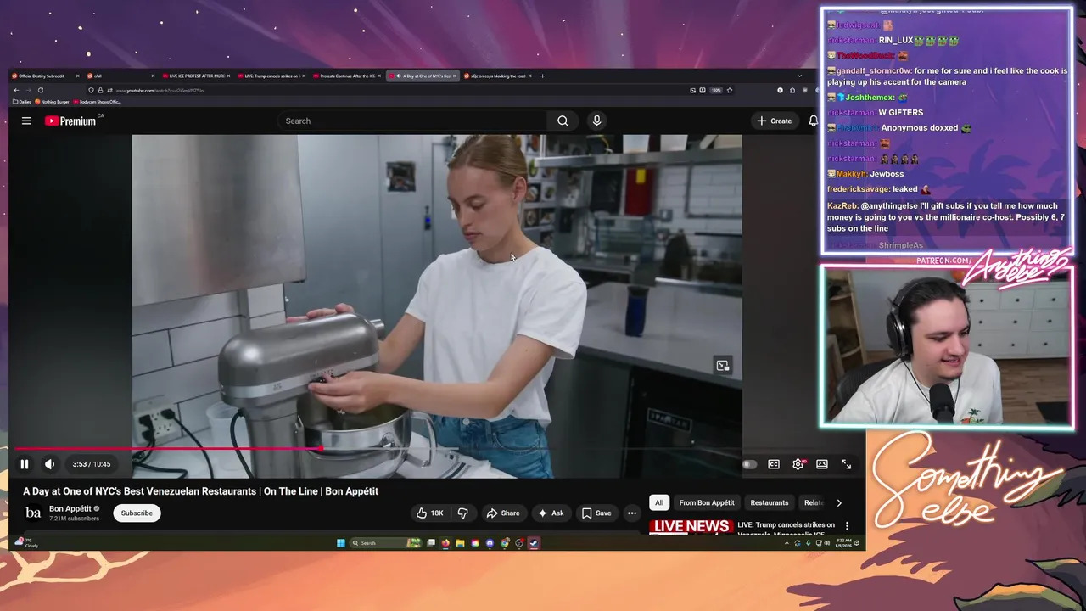Open the Bon Appétit channel name link
The image size is (1086, 611).
[x=70, y=509]
